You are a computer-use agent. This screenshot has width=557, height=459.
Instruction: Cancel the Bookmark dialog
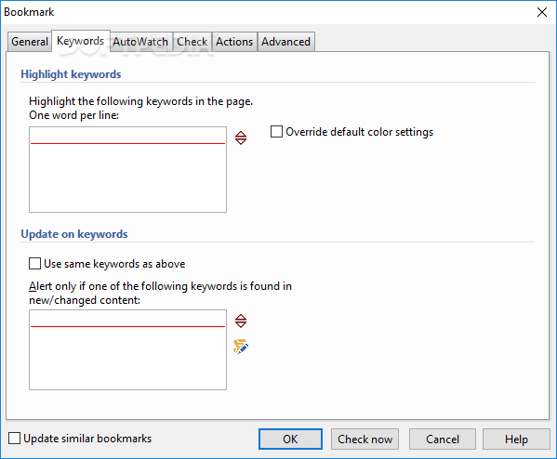(x=443, y=439)
